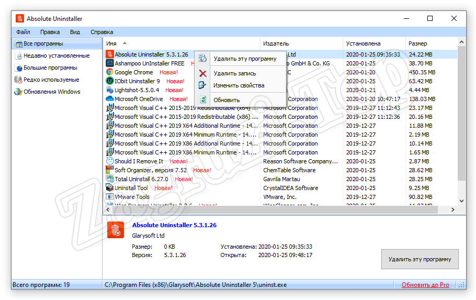
Task: Sort programs by the Размер column
Action: coord(417,43)
